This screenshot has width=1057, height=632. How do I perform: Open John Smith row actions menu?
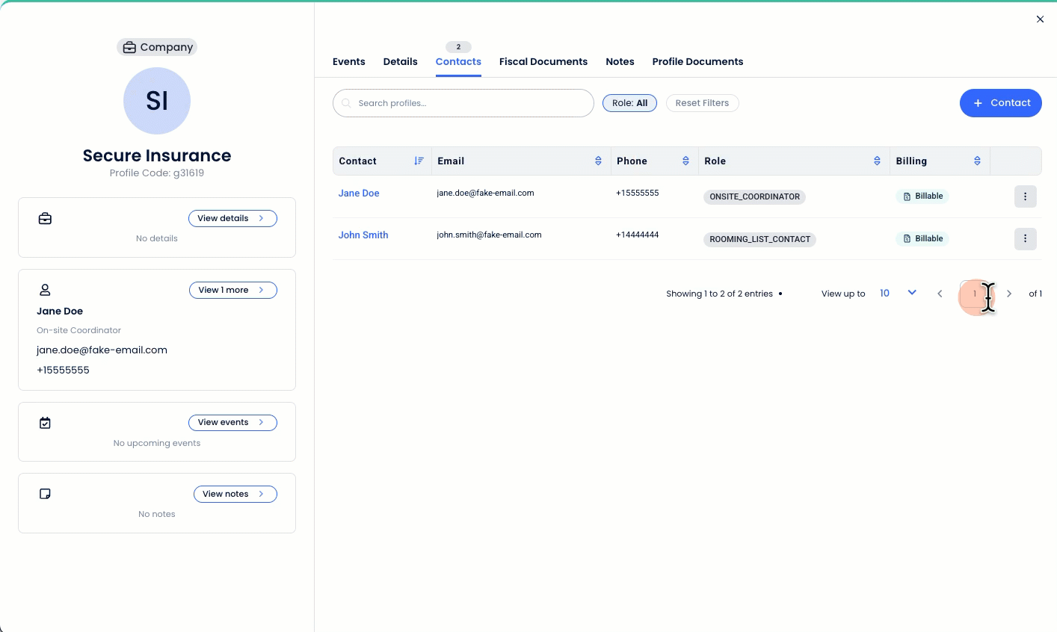coord(1025,239)
